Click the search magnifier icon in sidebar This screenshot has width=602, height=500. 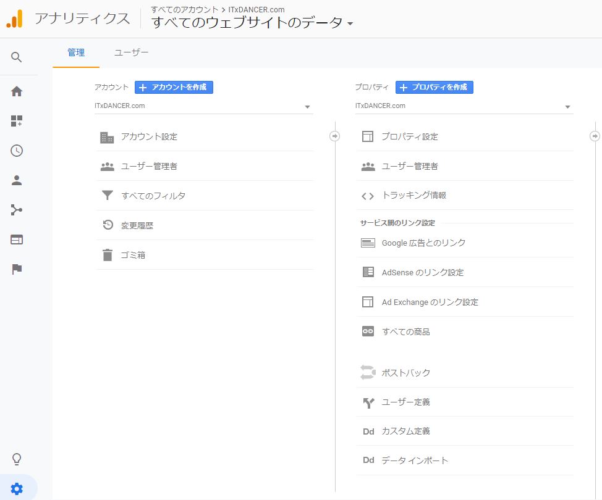[x=17, y=57]
